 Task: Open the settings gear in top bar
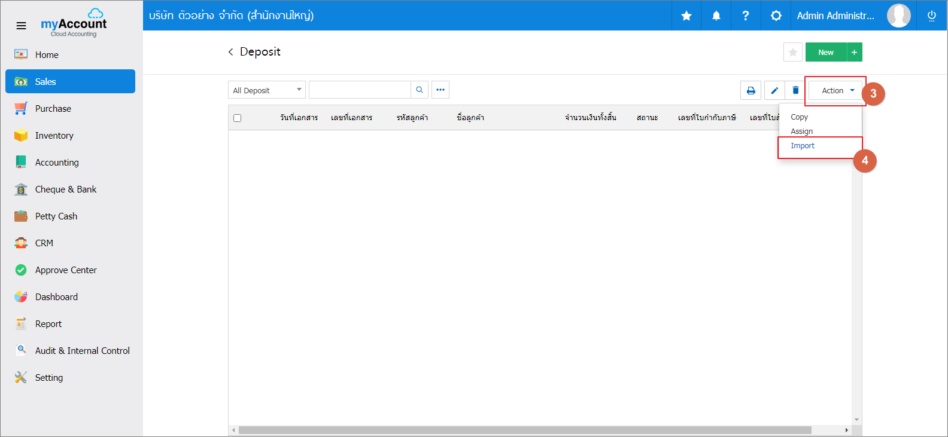click(x=776, y=16)
